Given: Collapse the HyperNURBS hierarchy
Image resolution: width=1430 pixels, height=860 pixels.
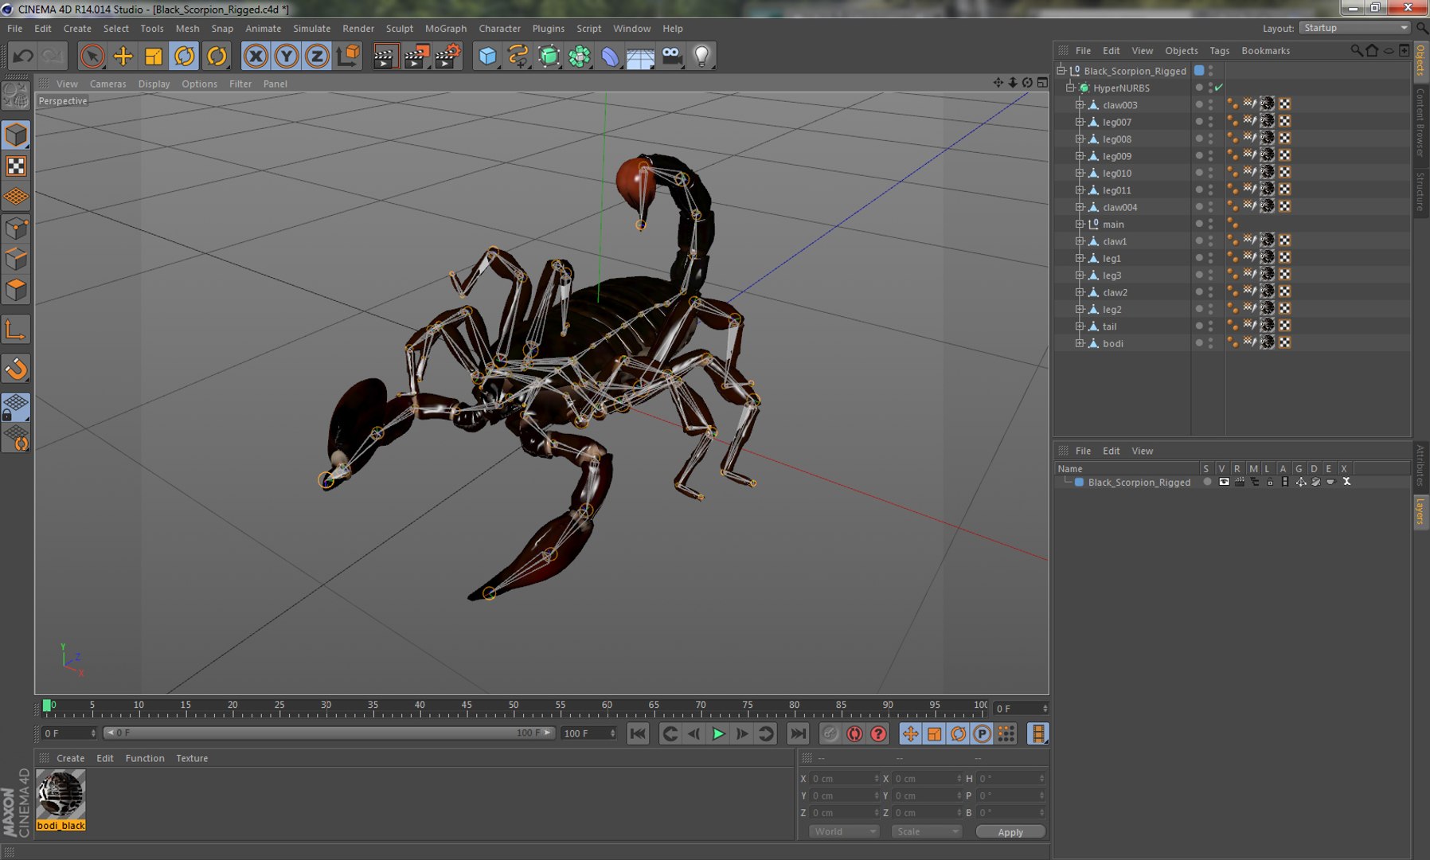Looking at the screenshot, I should coord(1070,88).
